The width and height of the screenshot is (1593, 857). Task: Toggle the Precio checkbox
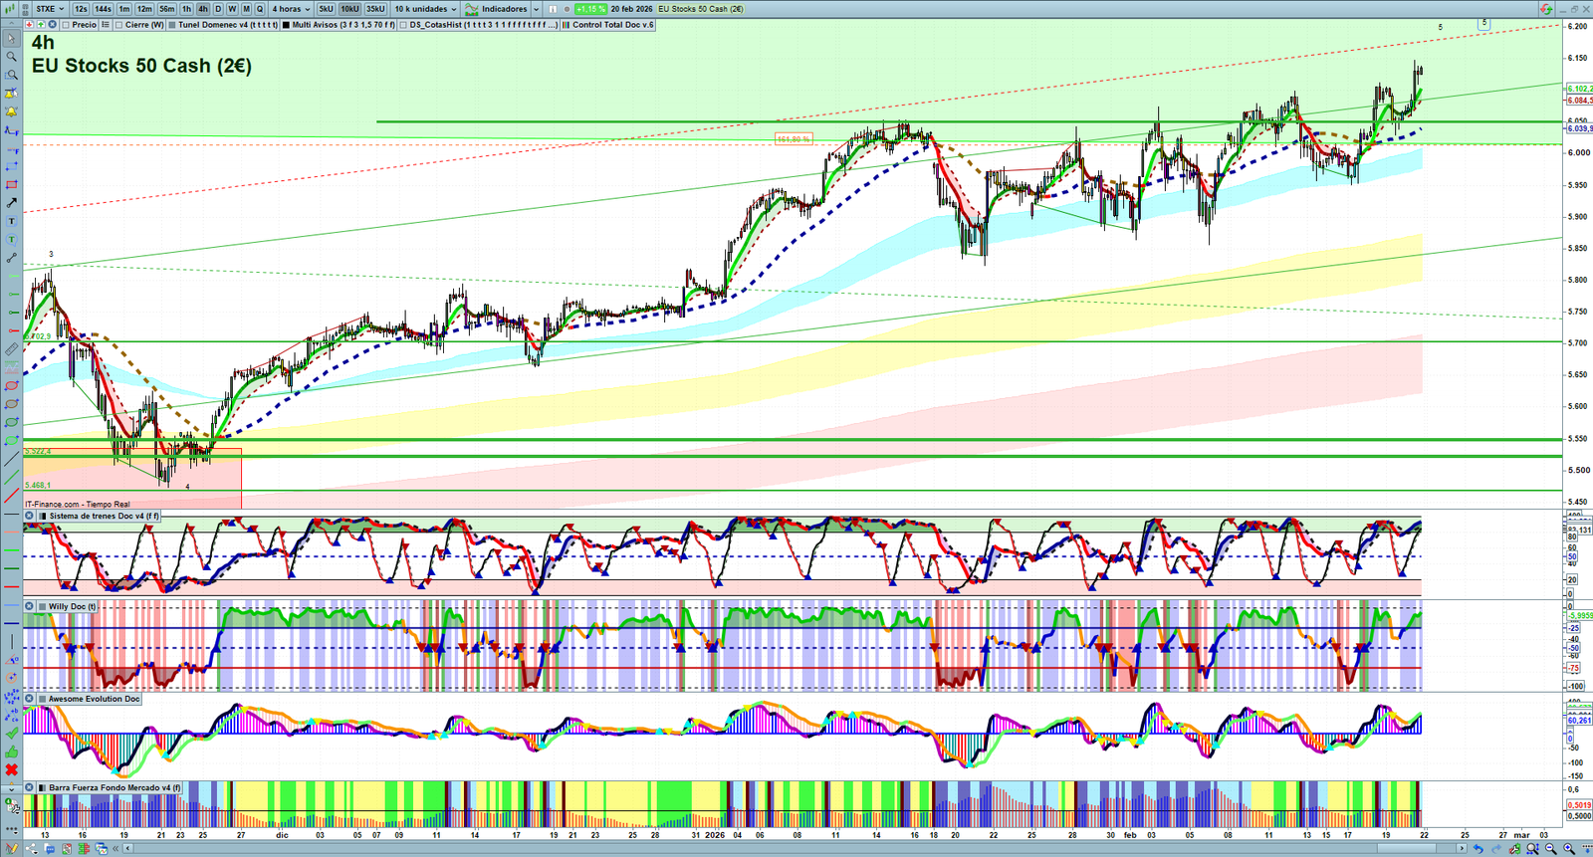click(66, 25)
